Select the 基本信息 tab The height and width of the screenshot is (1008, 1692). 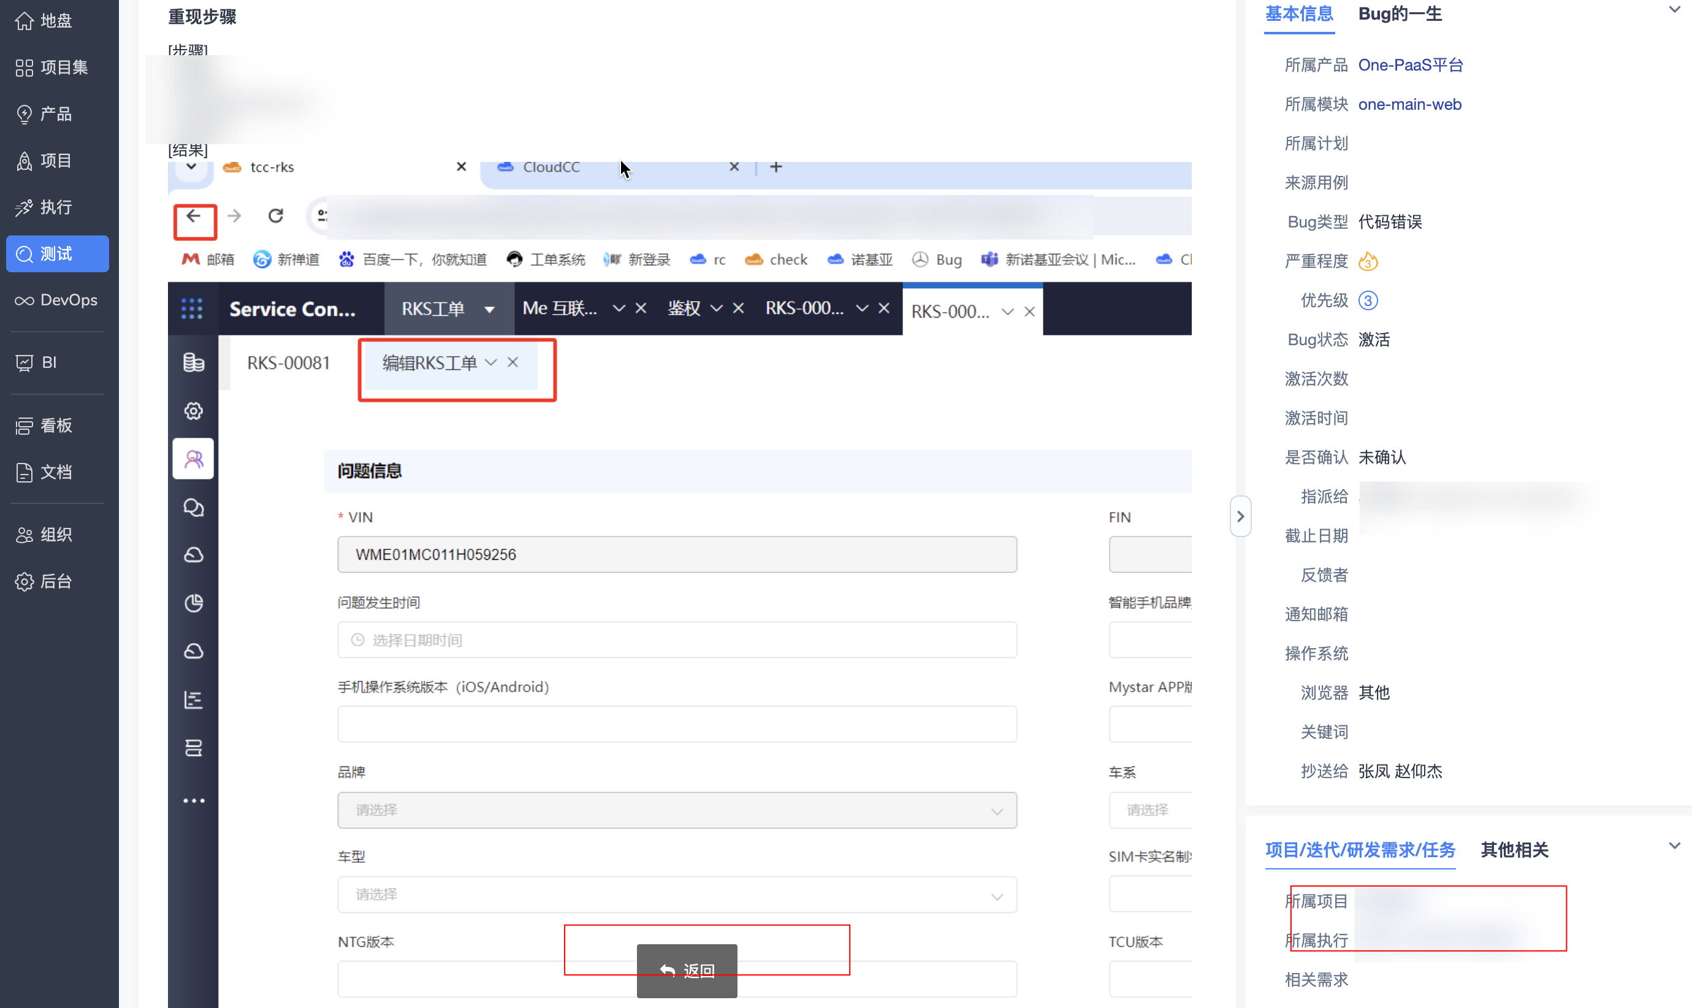click(x=1299, y=14)
